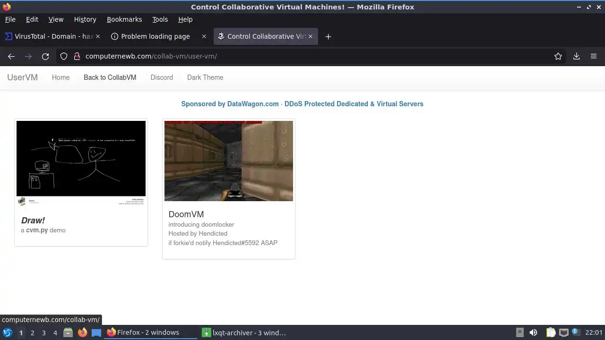Viewport: 605px width, 340px height.
Task: Open the File menu
Action: [x=10, y=19]
